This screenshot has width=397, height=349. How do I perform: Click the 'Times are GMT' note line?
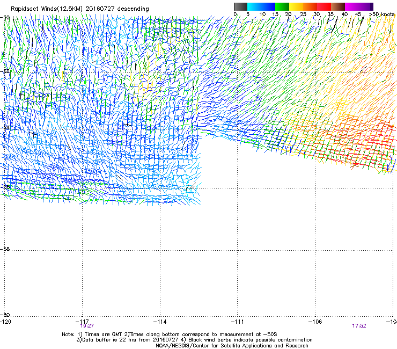tap(170, 335)
